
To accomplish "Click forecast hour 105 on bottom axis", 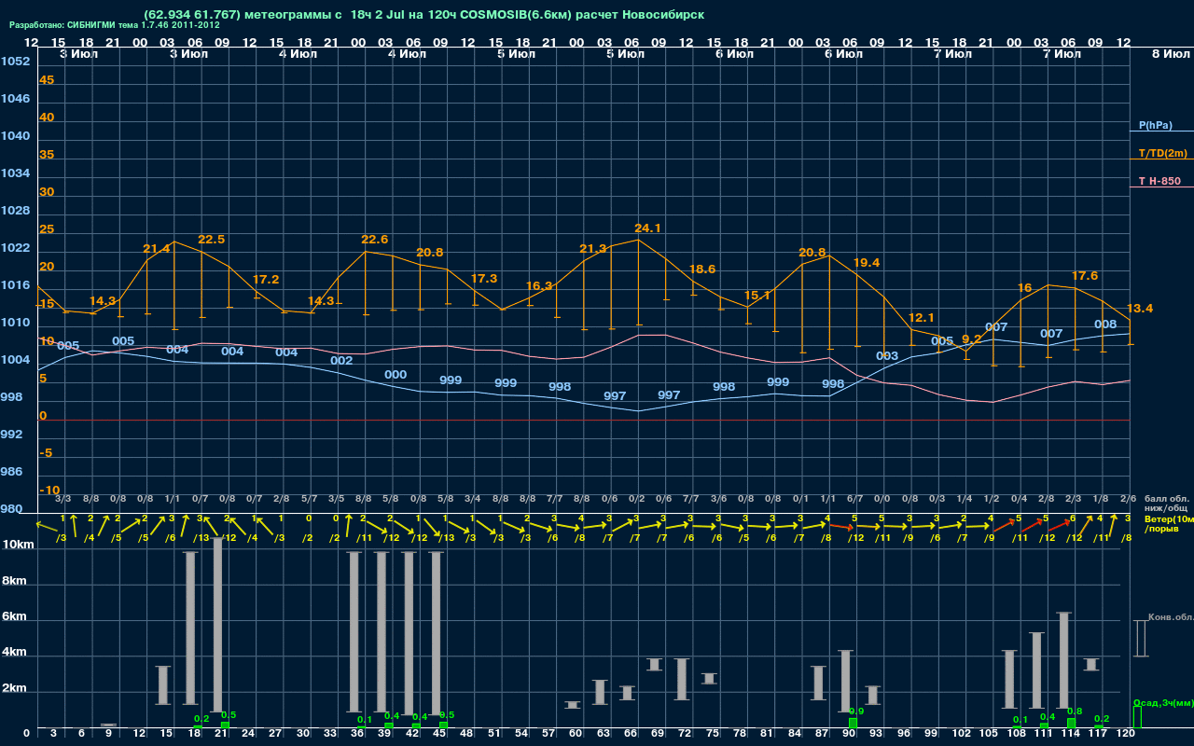I will [x=989, y=734].
